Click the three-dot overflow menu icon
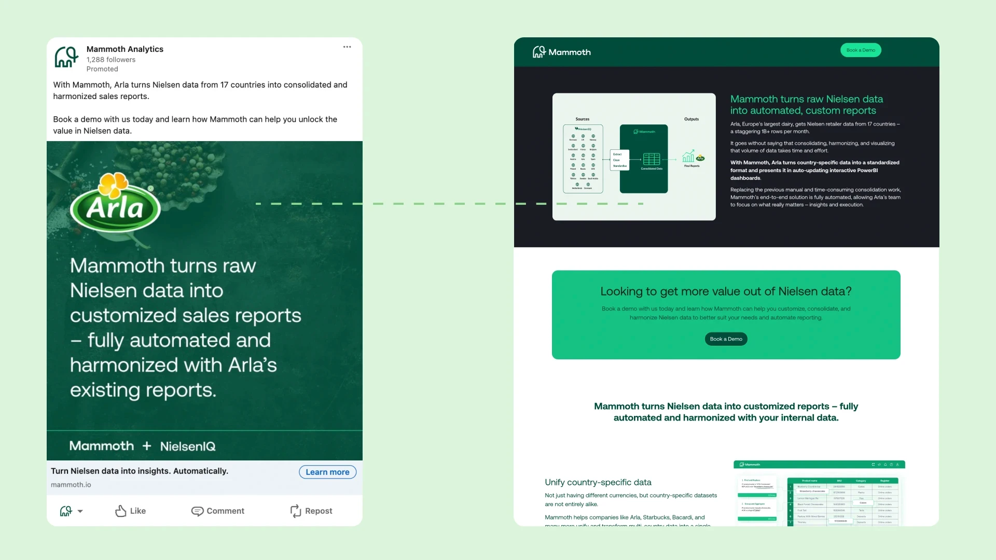Image resolution: width=996 pixels, height=560 pixels. pos(348,47)
